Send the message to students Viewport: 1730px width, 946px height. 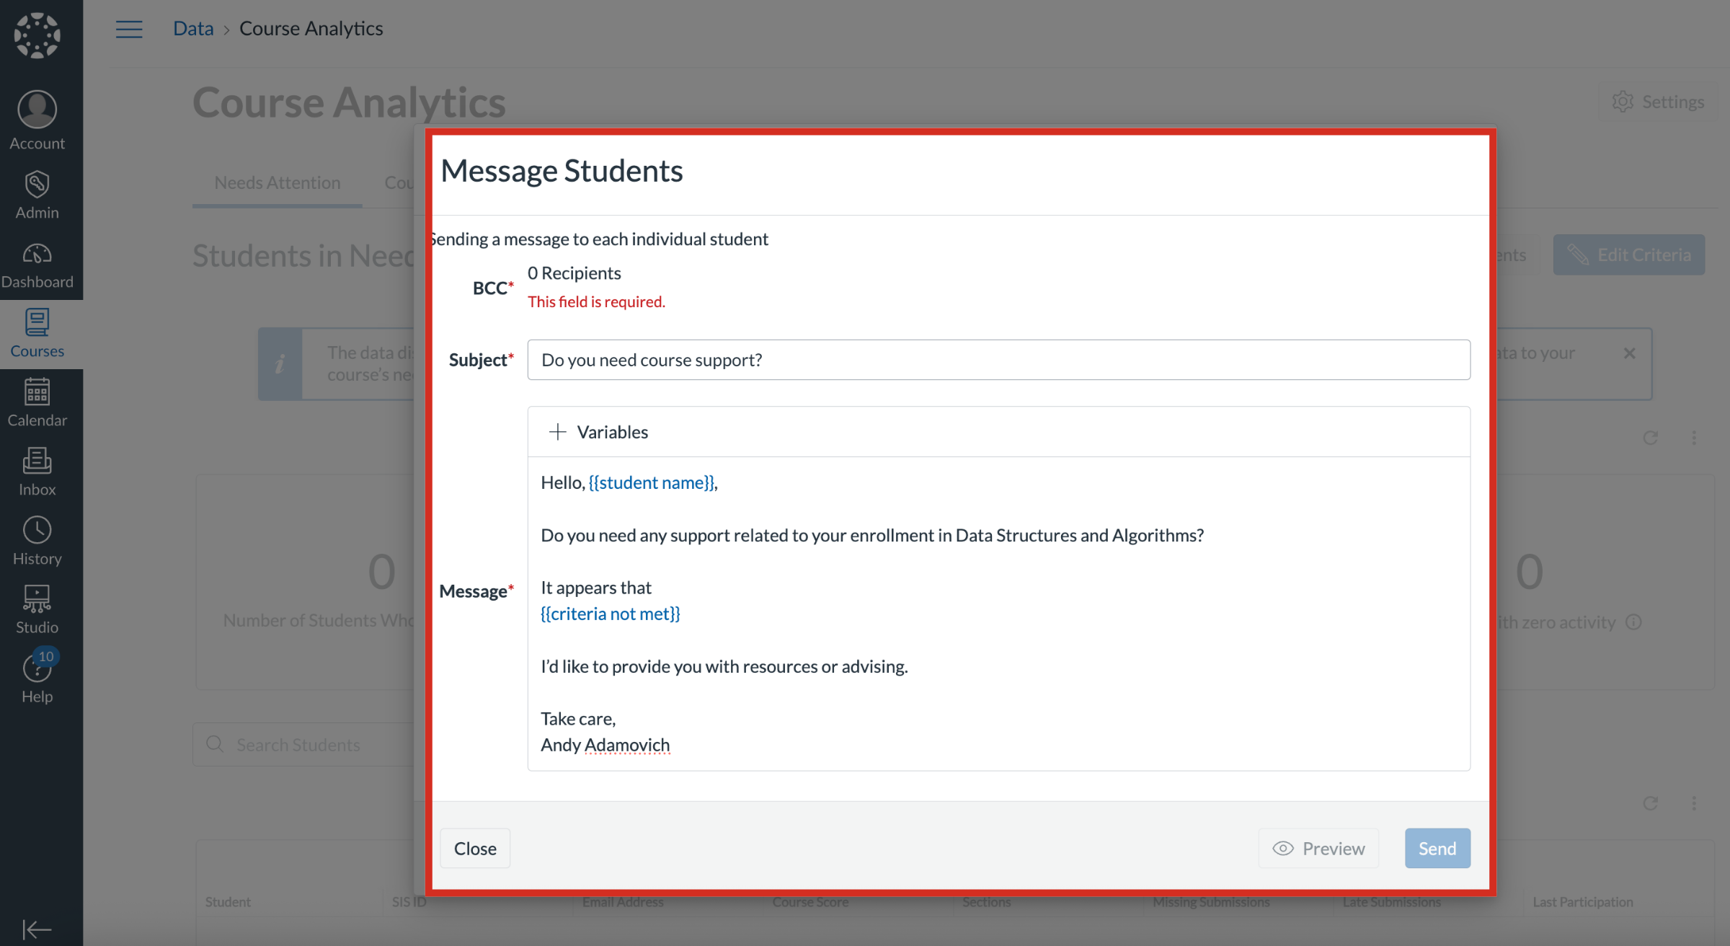1437,848
